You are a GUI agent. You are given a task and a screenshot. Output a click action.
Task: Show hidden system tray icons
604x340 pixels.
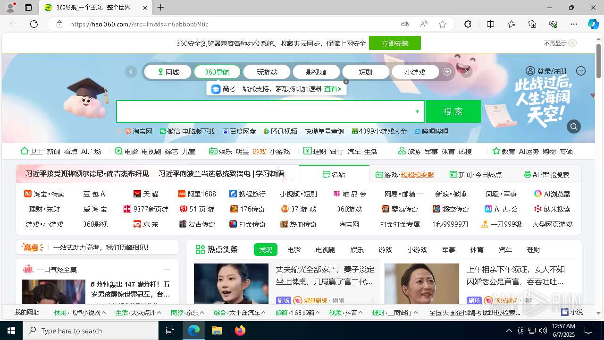point(509,331)
